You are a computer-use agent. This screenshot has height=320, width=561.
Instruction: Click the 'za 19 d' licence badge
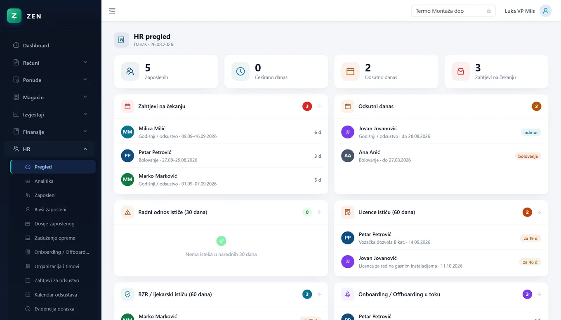[x=530, y=238]
